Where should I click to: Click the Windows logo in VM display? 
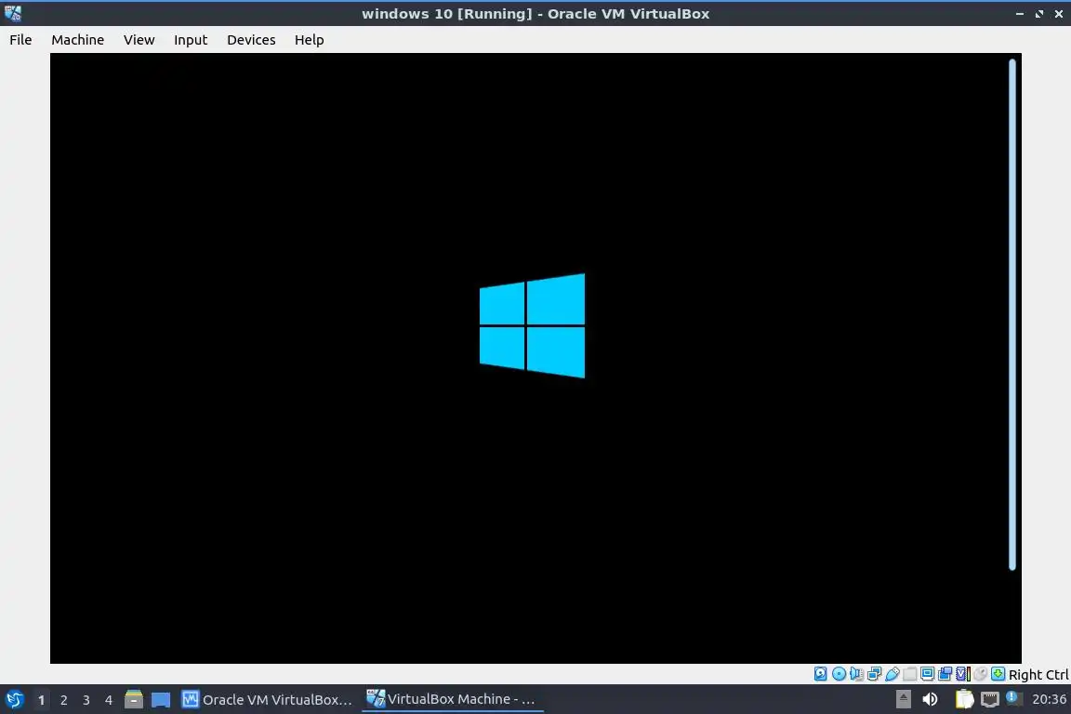(532, 326)
